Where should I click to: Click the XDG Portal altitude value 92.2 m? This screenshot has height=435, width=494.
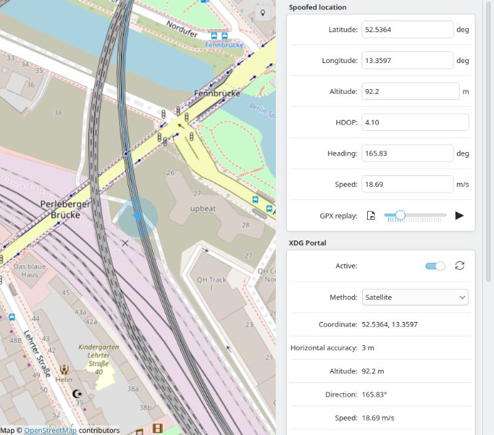pyautogui.click(x=373, y=371)
